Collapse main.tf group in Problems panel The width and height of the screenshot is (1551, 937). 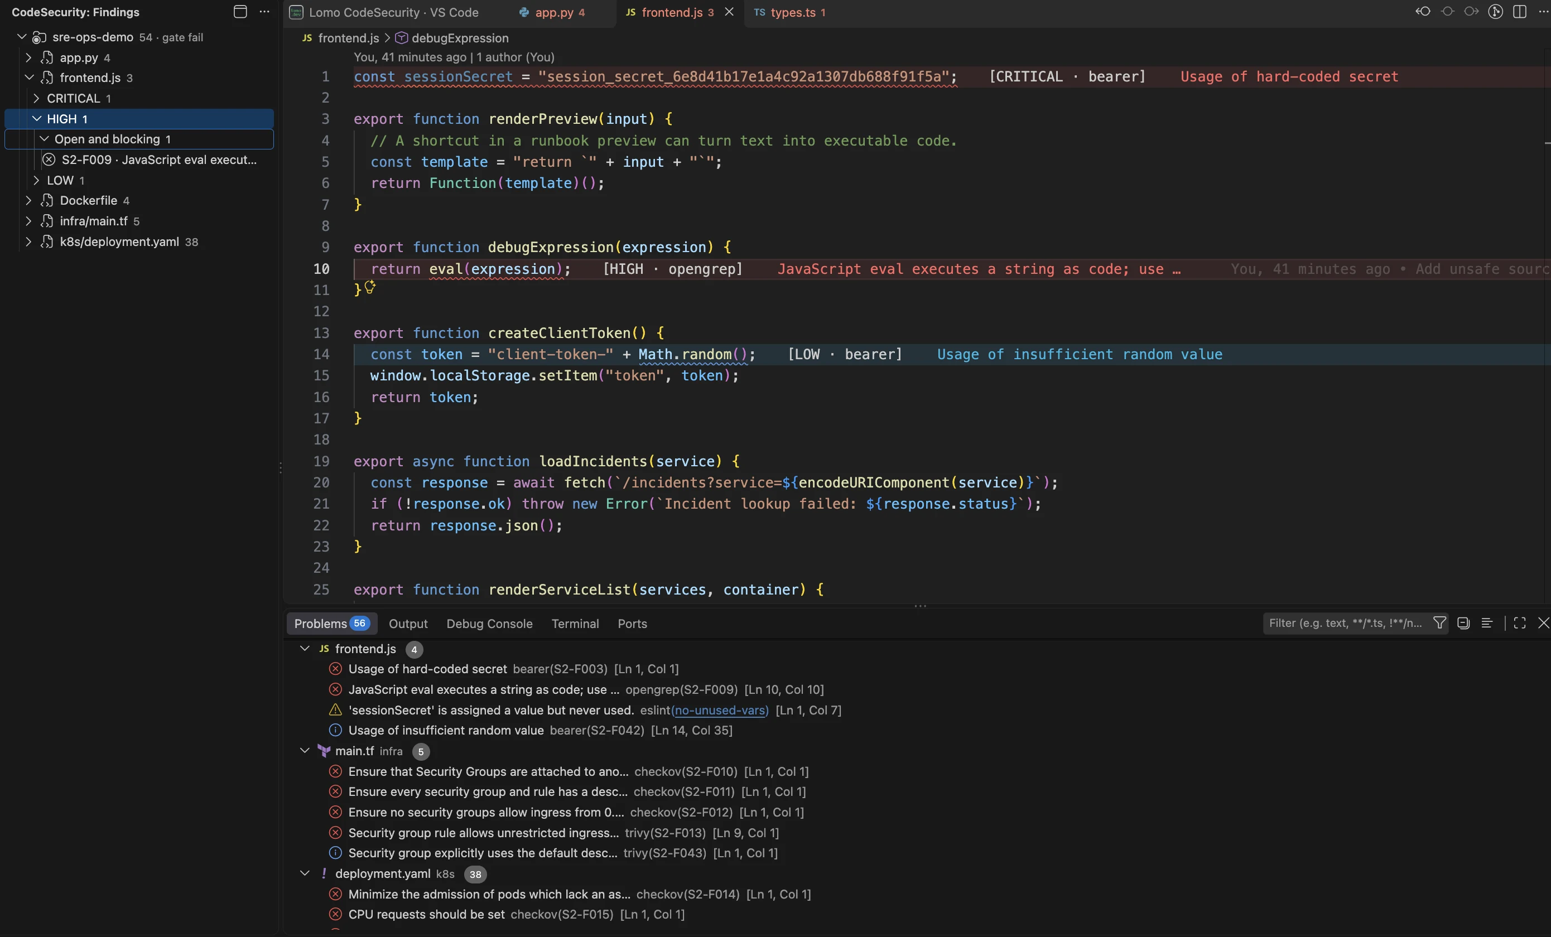click(305, 750)
